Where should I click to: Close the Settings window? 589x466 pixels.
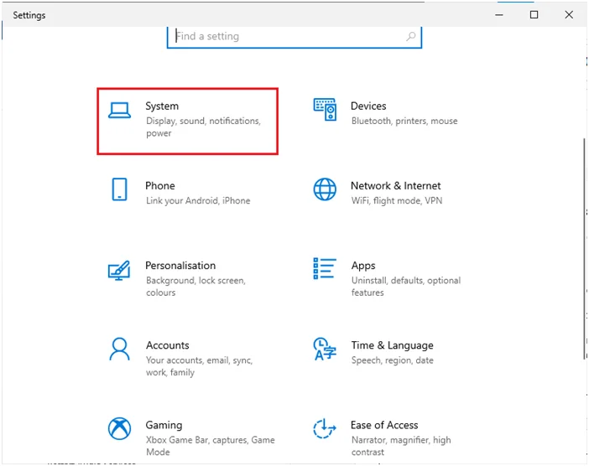(569, 15)
